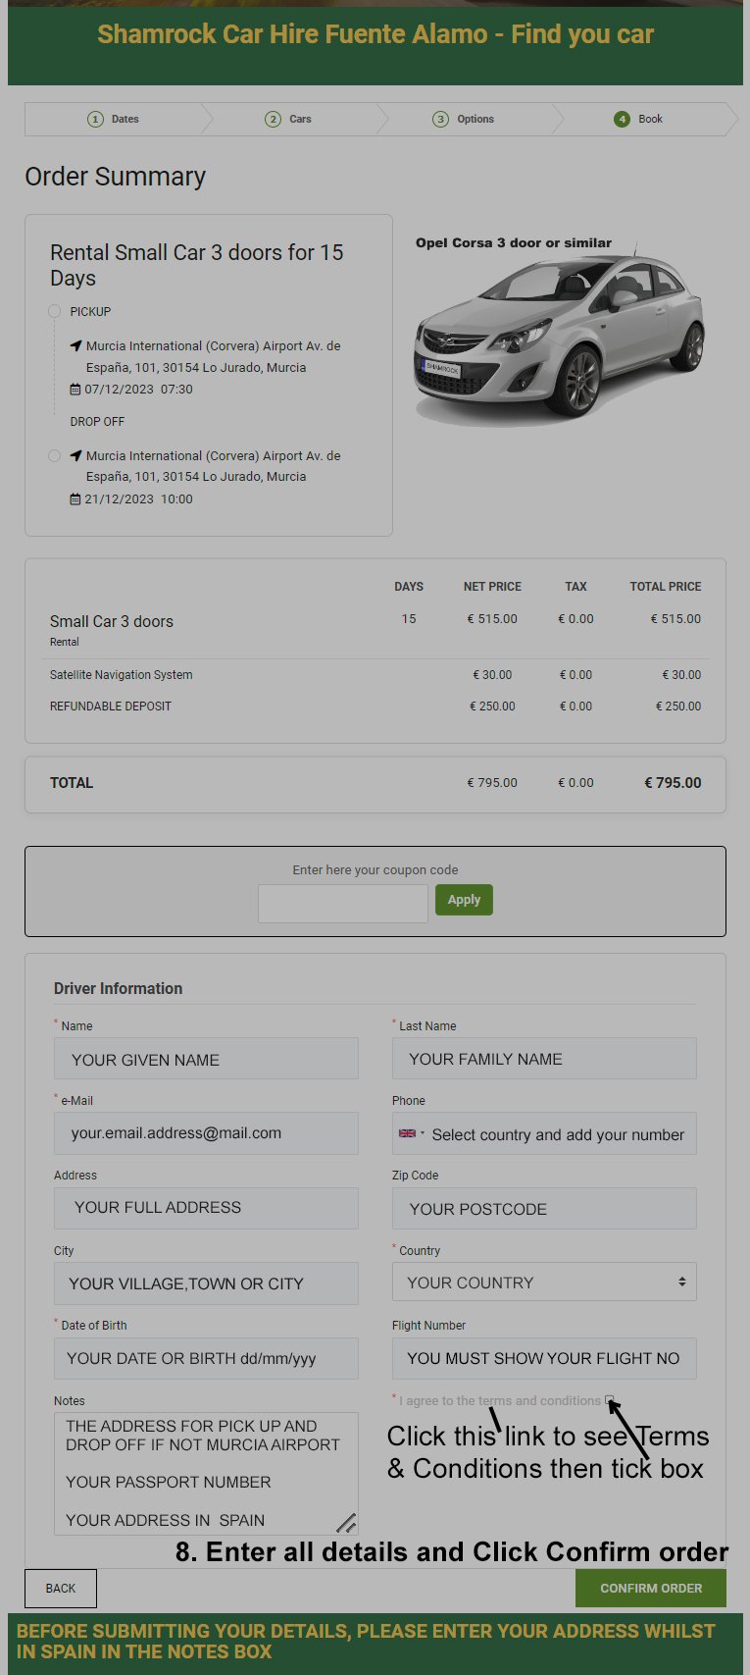Click the Notes box resize handle
The image size is (750, 1675).
(x=346, y=1523)
